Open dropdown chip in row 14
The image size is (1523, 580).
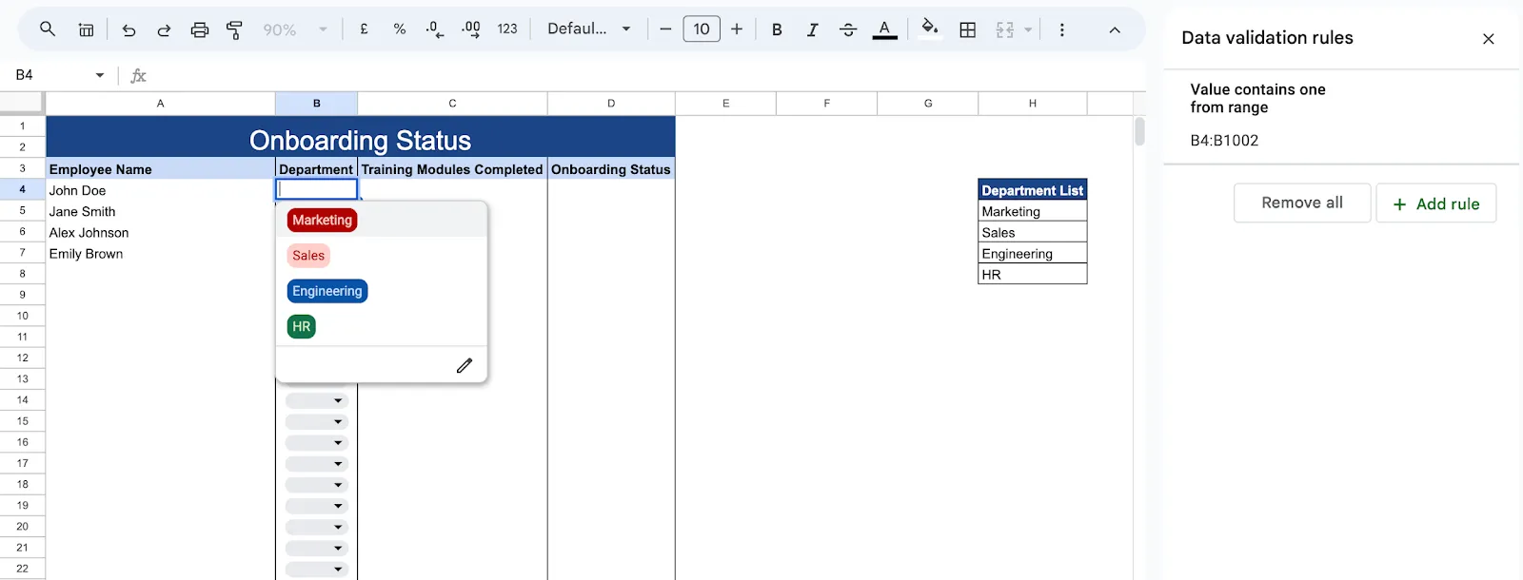pyautogui.click(x=317, y=400)
